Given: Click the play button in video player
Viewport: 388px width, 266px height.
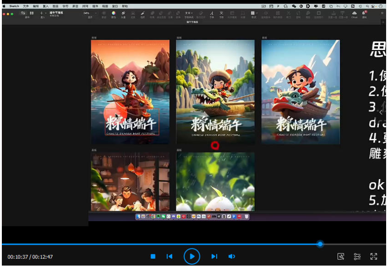Looking at the screenshot, I should (191, 256).
